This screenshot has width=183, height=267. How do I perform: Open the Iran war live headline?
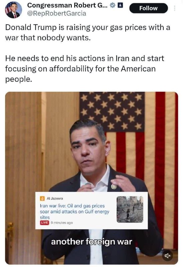(x=74, y=212)
